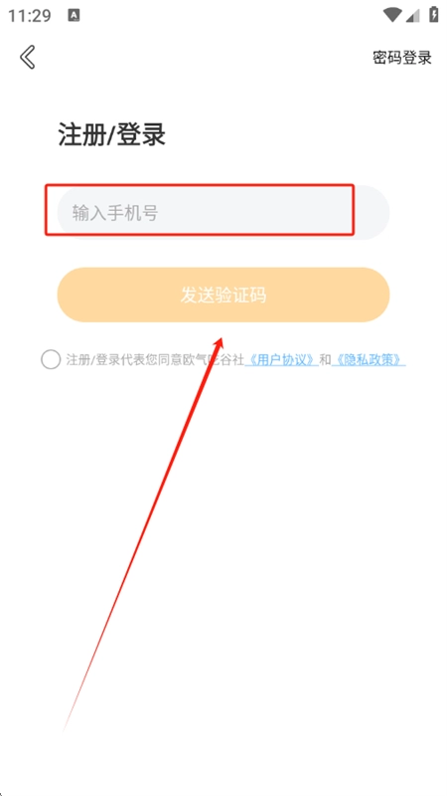Tap the red highlight box border
The width and height of the screenshot is (447, 796).
coord(200,185)
